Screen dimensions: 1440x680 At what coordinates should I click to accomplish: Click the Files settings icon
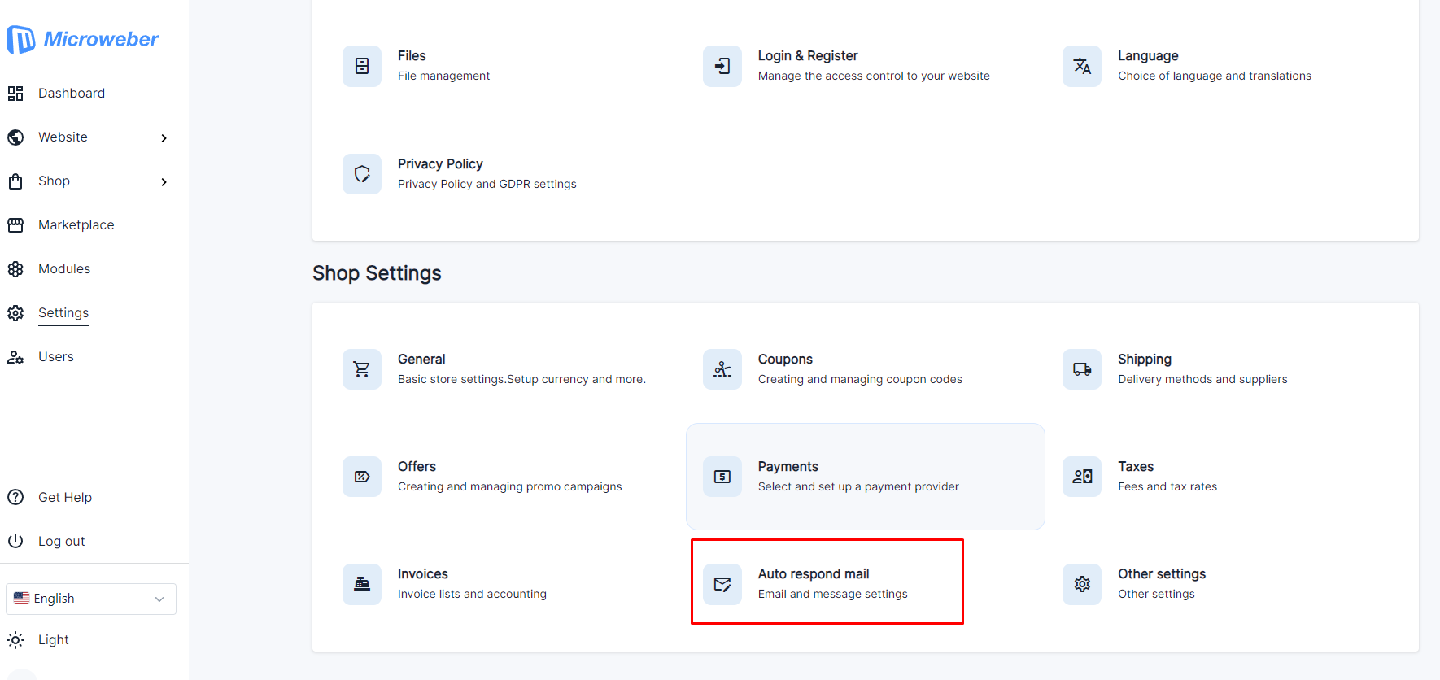pos(362,66)
